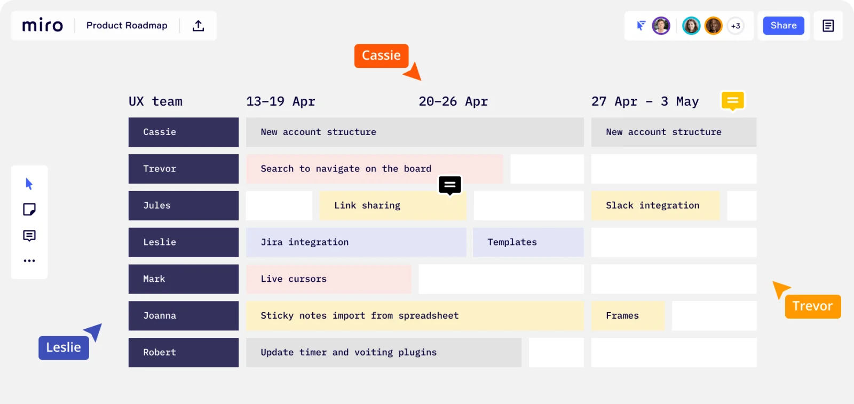Expand more tools with three dots
Viewport: 854px width, 404px height.
[29, 261]
